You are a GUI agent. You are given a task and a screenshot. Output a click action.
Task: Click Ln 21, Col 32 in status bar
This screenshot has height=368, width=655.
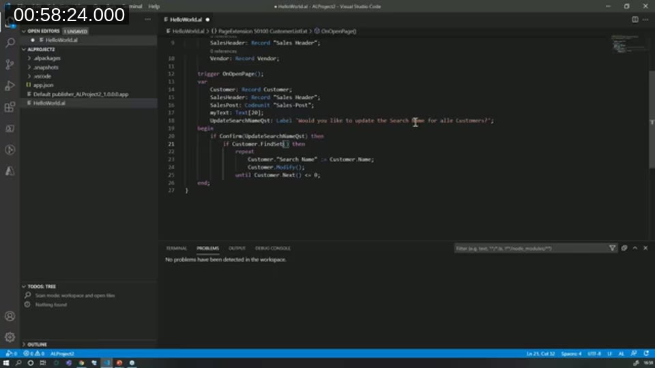(540, 354)
